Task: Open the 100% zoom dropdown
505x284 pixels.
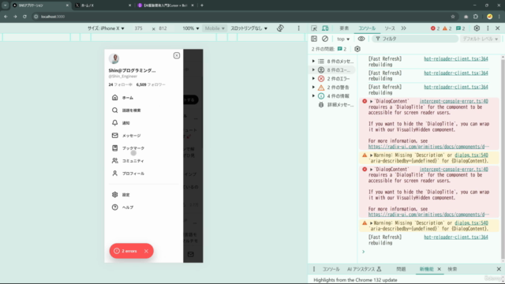Action: [x=191, y=28]
